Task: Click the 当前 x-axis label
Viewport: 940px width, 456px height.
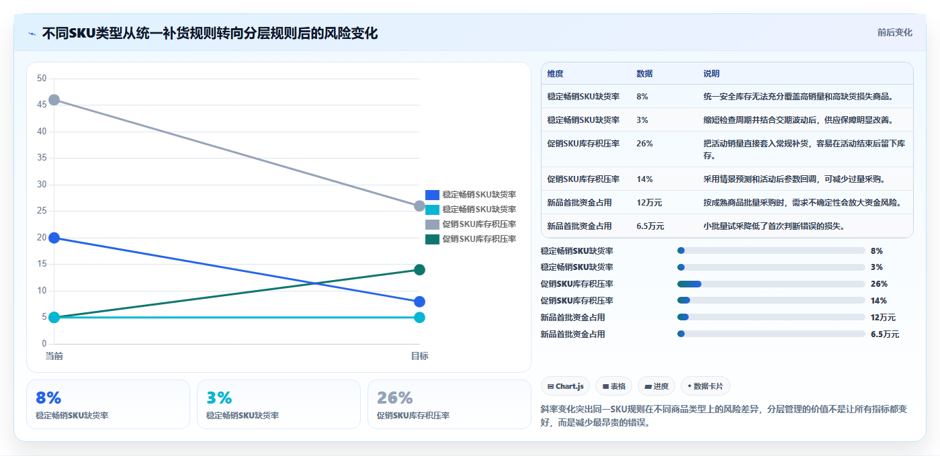Action: (54, 356)
